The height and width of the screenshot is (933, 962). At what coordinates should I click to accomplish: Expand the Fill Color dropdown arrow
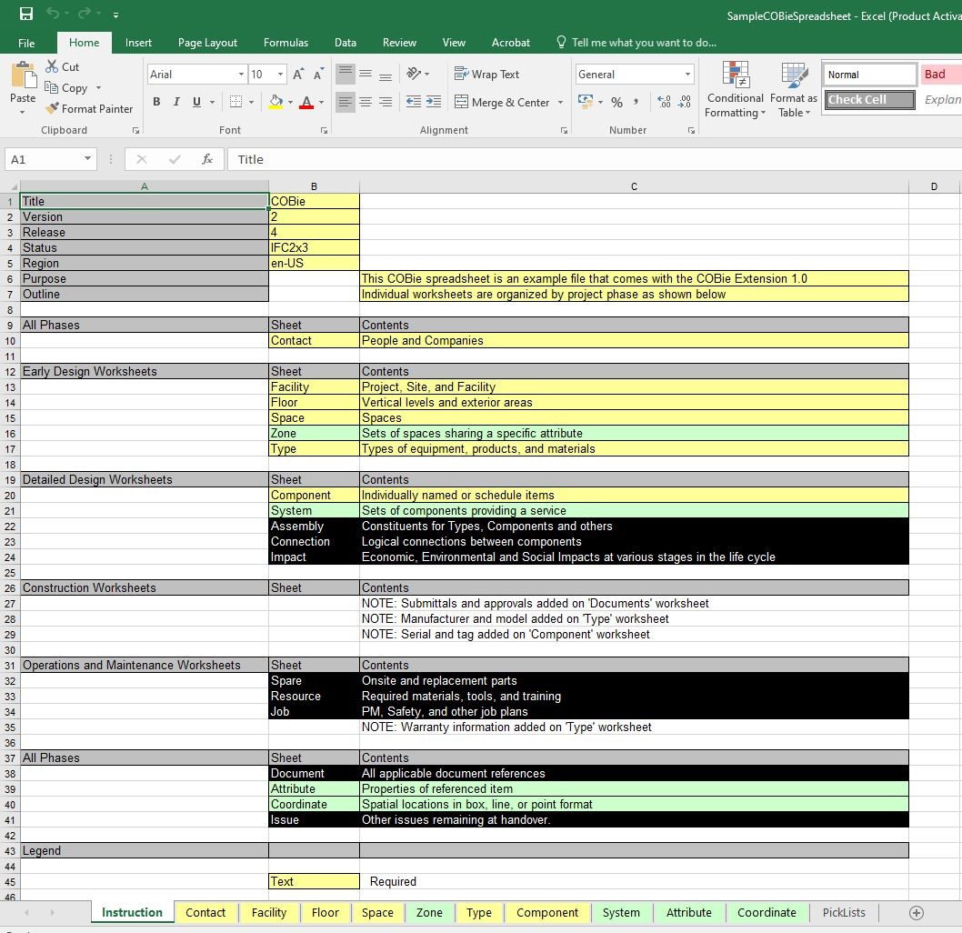click(x=289, y=102)
